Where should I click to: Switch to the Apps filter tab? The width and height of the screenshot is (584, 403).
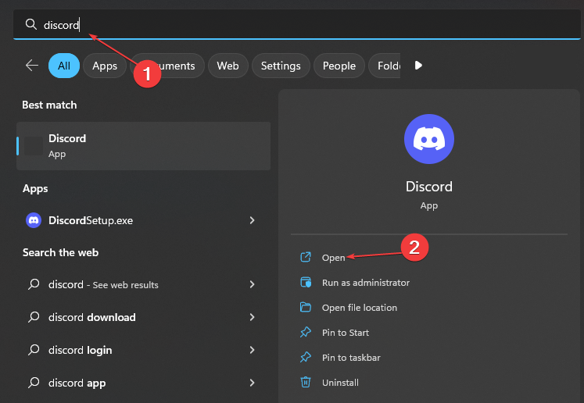click(x=105, y=66)
